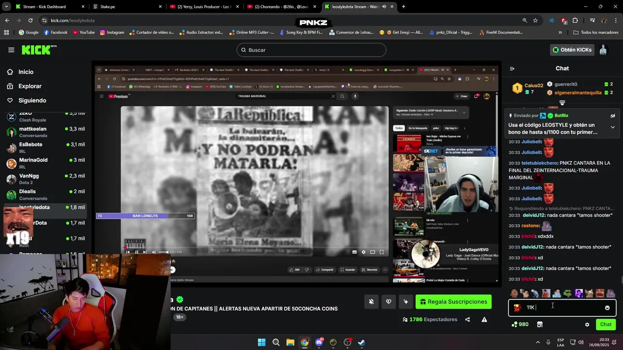Screen dimensions: 623x350
Task: Open Windows Start menu
Action: click(261, 342)
